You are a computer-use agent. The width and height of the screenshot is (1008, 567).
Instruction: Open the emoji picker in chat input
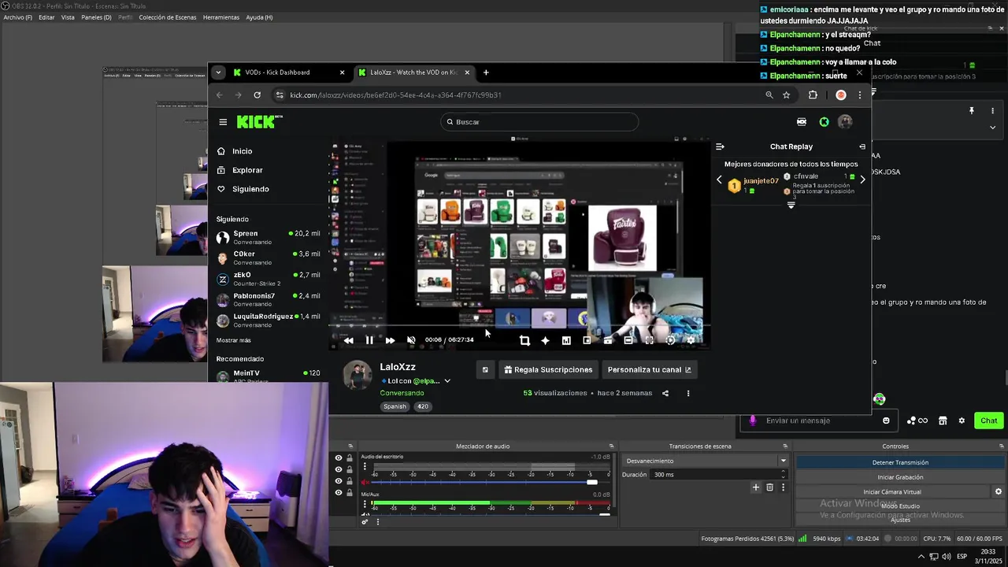point(886,421)
